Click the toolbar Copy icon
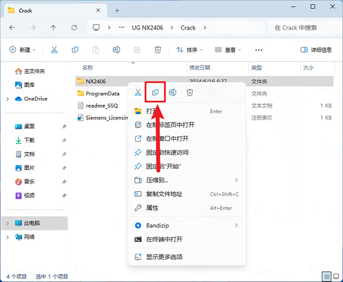 pyautogui.click(x=75, y=50)
